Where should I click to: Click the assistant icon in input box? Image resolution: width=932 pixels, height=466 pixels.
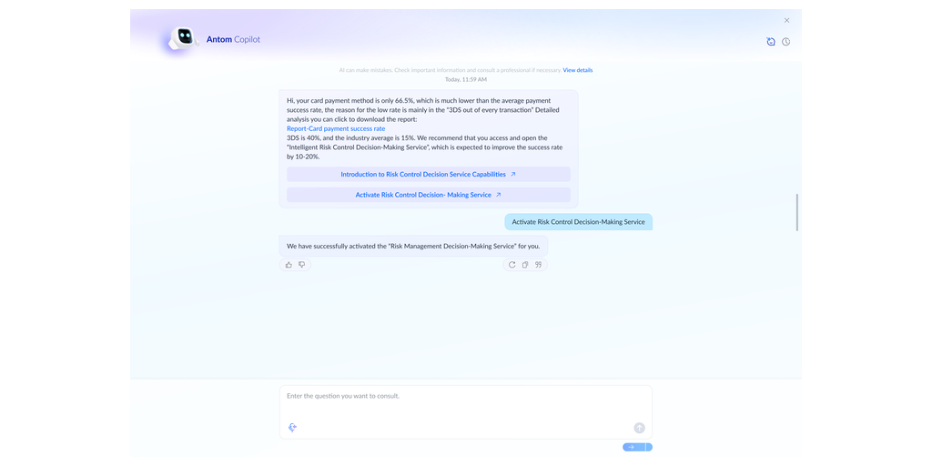click(x=293, y=427)
